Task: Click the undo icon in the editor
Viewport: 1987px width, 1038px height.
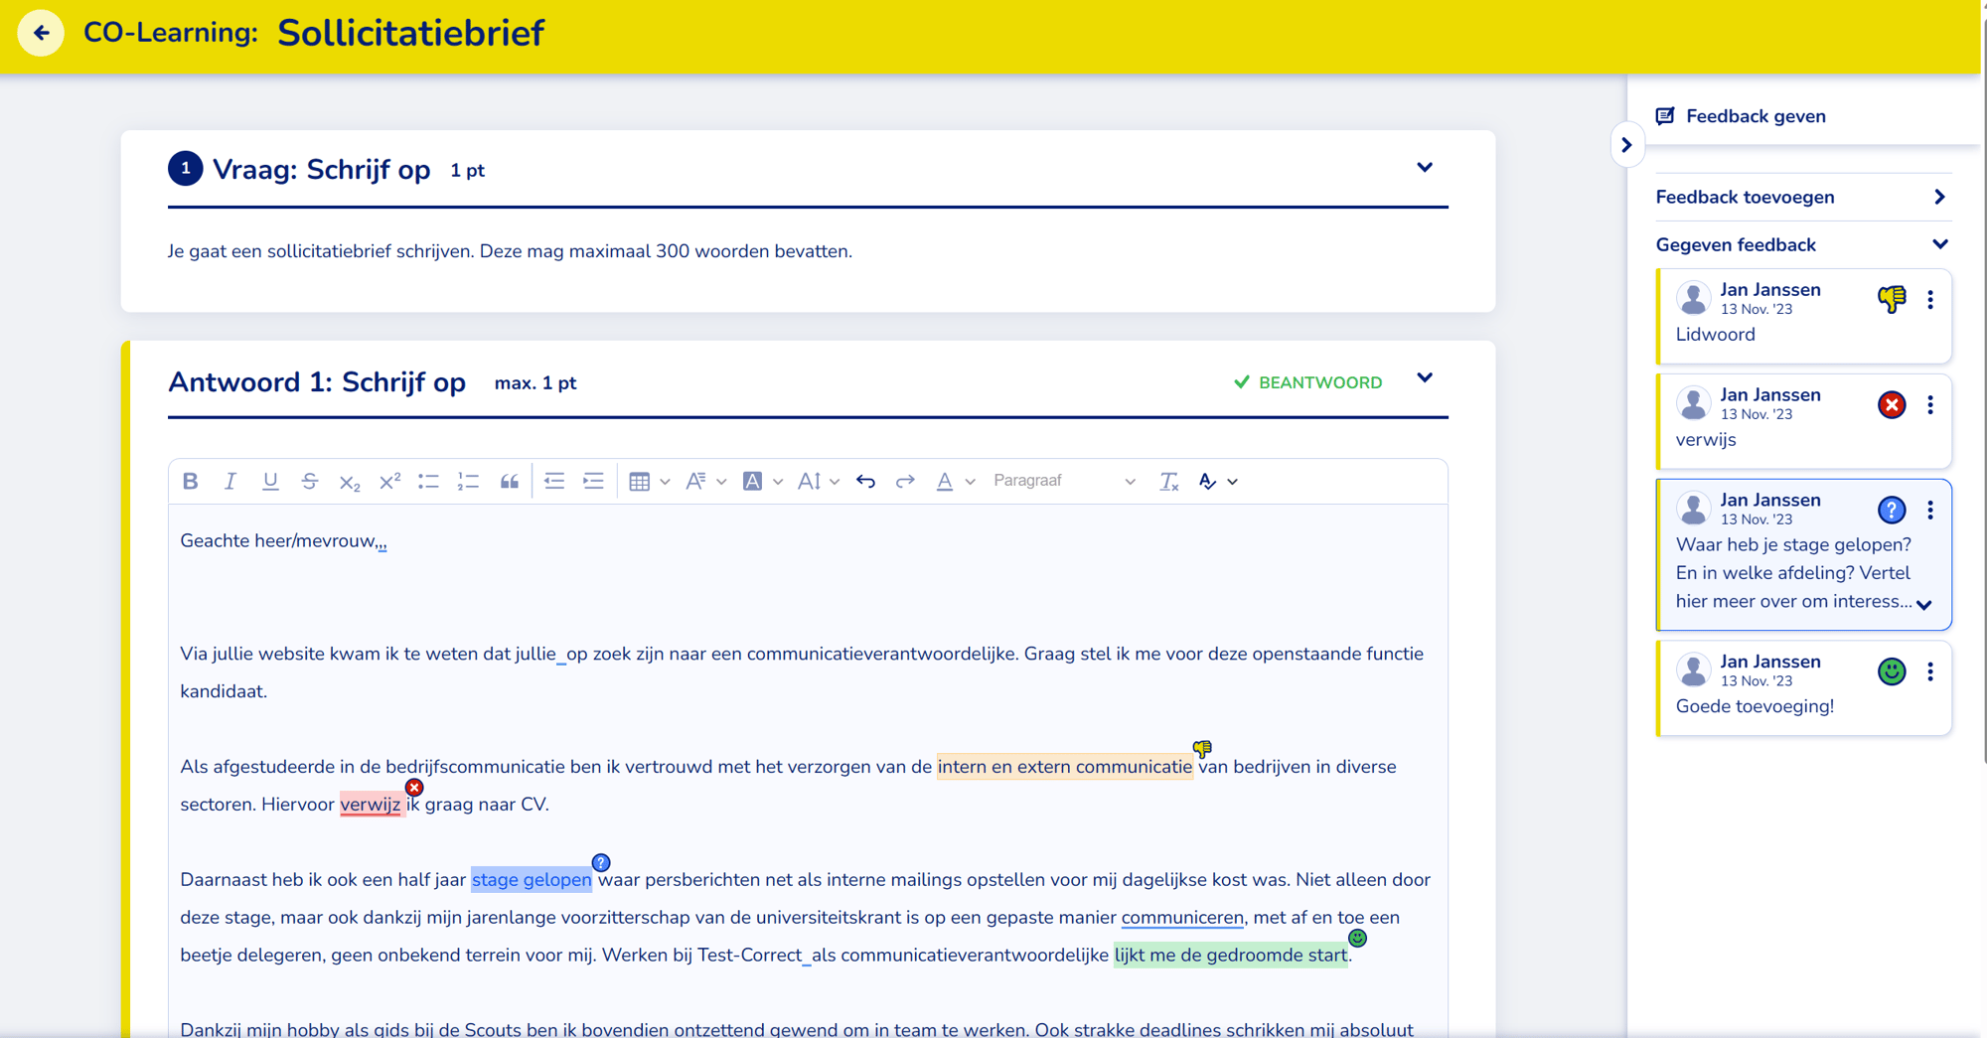Action: pos(865,481)
